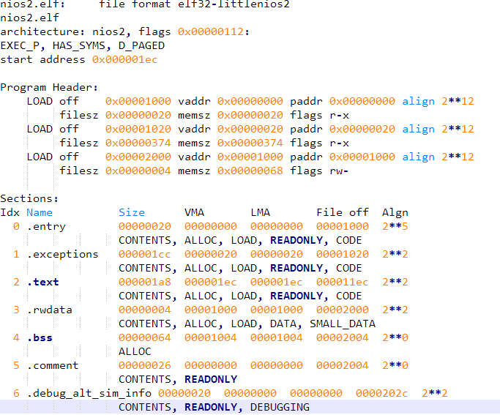Click the 'Size' column header
The image size is (500, 415).
coord(132,212)
